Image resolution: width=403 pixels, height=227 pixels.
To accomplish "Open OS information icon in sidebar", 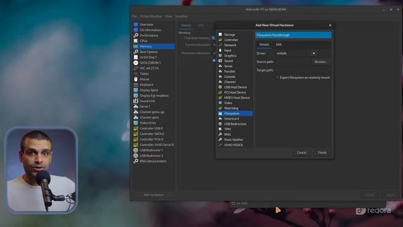I will point(136,30).
